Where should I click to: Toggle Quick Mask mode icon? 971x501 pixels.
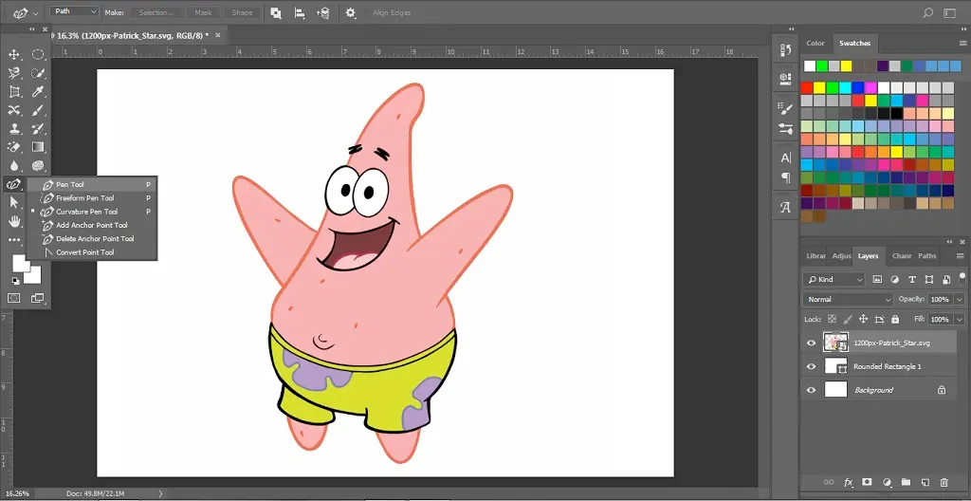pos(13,298)
